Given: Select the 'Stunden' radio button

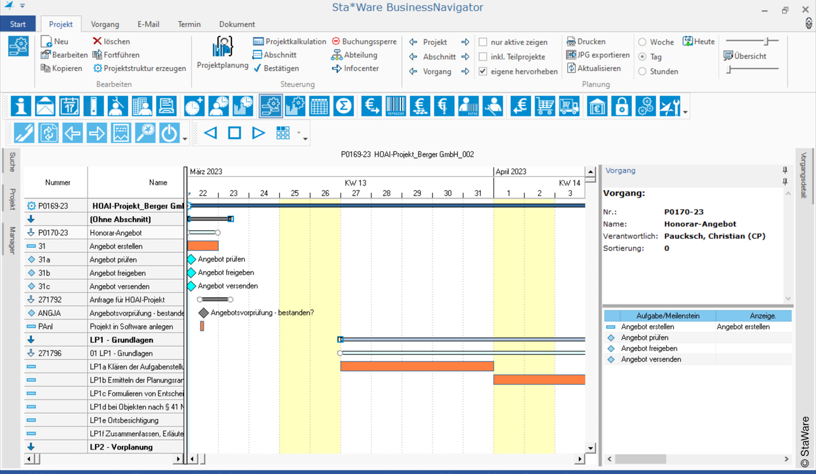Looking at the screenshot, I should [x=642, y=71].
